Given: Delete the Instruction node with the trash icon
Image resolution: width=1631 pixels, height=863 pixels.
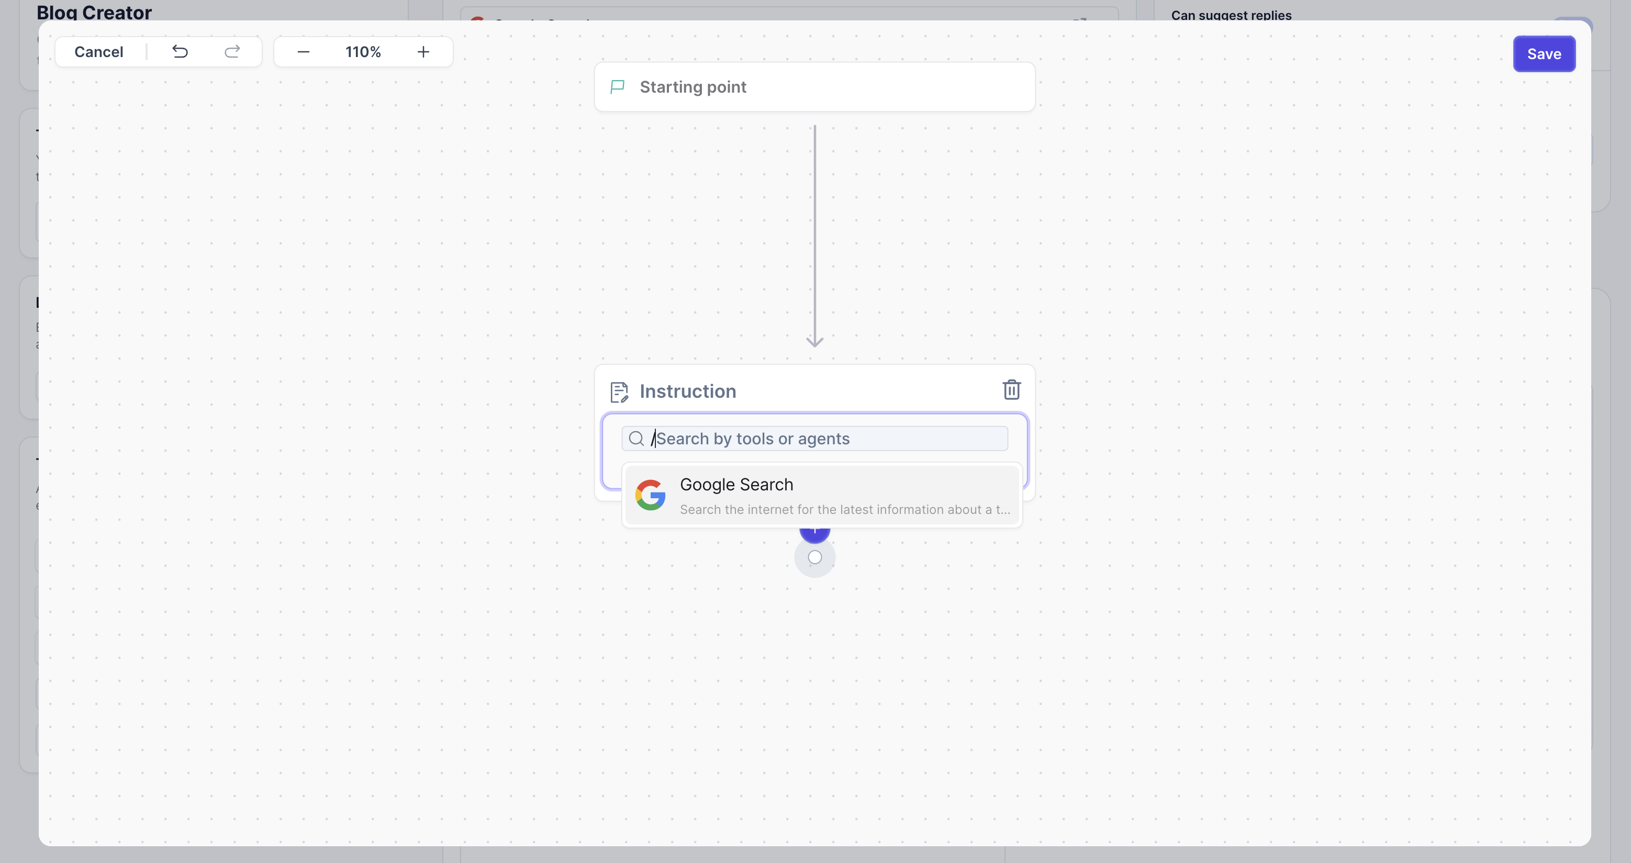Looking at the screenshot, I should 1011,390.
